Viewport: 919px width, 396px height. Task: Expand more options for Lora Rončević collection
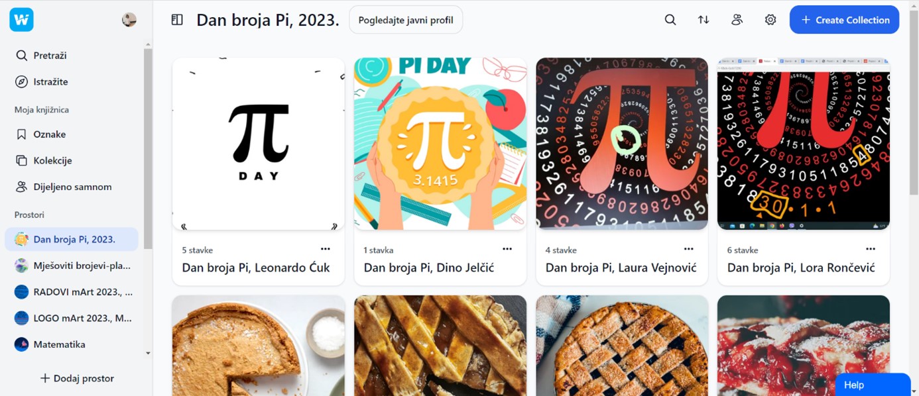coord(871,249)
